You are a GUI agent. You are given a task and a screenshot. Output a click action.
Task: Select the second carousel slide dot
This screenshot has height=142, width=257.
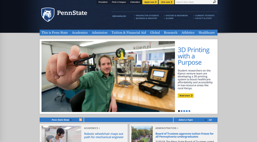[181, 111]
